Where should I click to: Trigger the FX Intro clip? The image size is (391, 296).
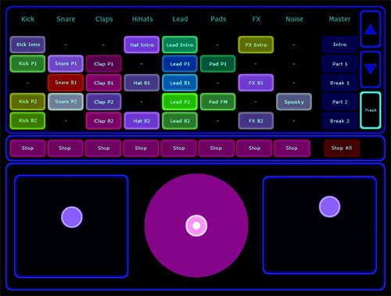(x=256, y=45)
